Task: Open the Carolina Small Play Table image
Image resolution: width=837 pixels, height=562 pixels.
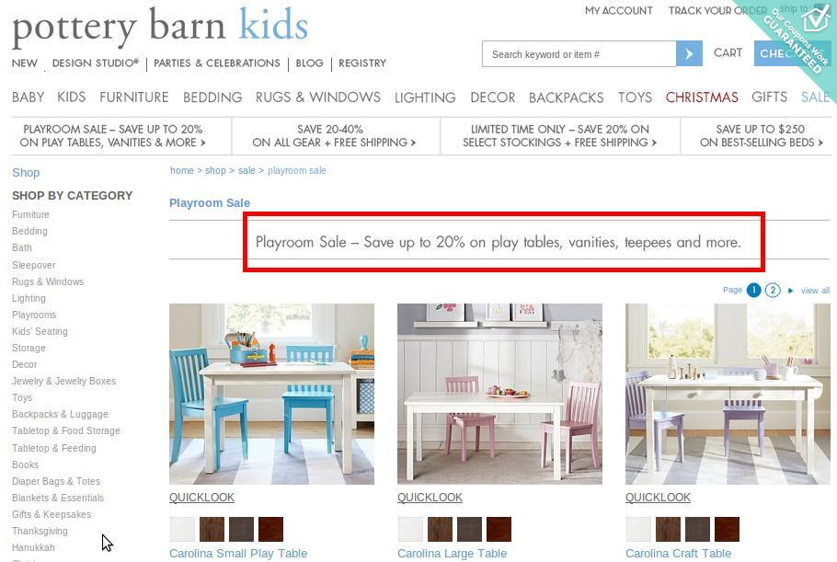Action: [271, 394]
